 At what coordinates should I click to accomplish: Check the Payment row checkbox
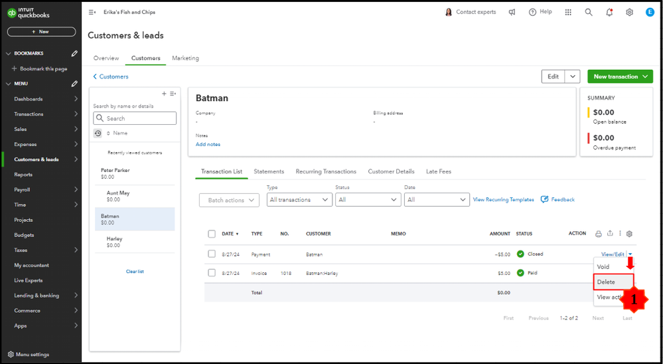point(212,254)
